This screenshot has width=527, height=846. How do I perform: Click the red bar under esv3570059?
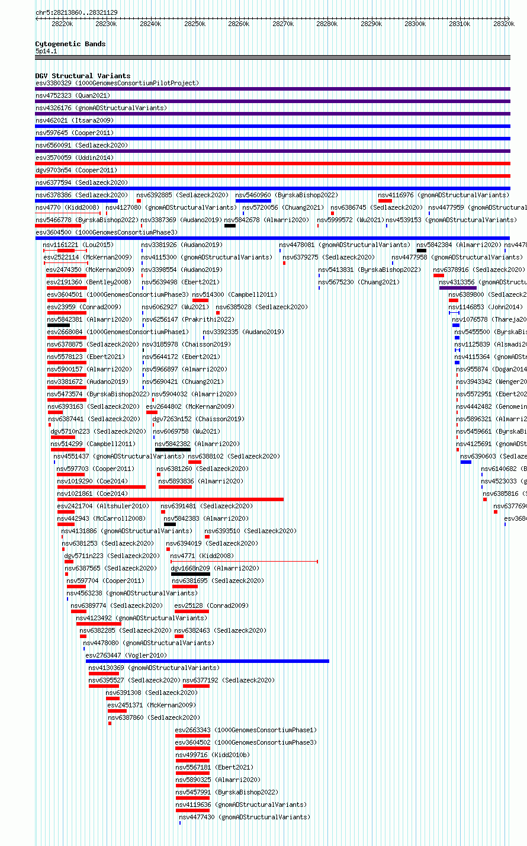(272, 164)
